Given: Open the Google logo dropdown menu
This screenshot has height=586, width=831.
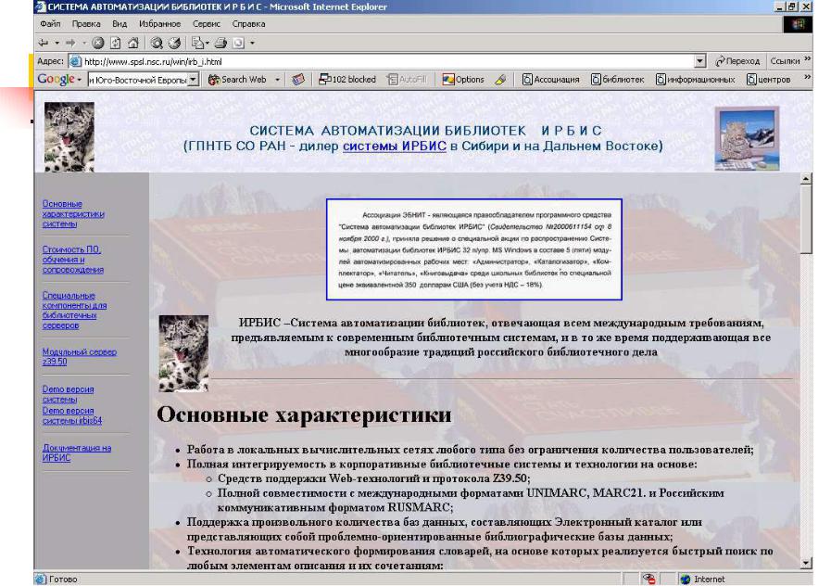Looking at the screenshot, I should (80, 80).
